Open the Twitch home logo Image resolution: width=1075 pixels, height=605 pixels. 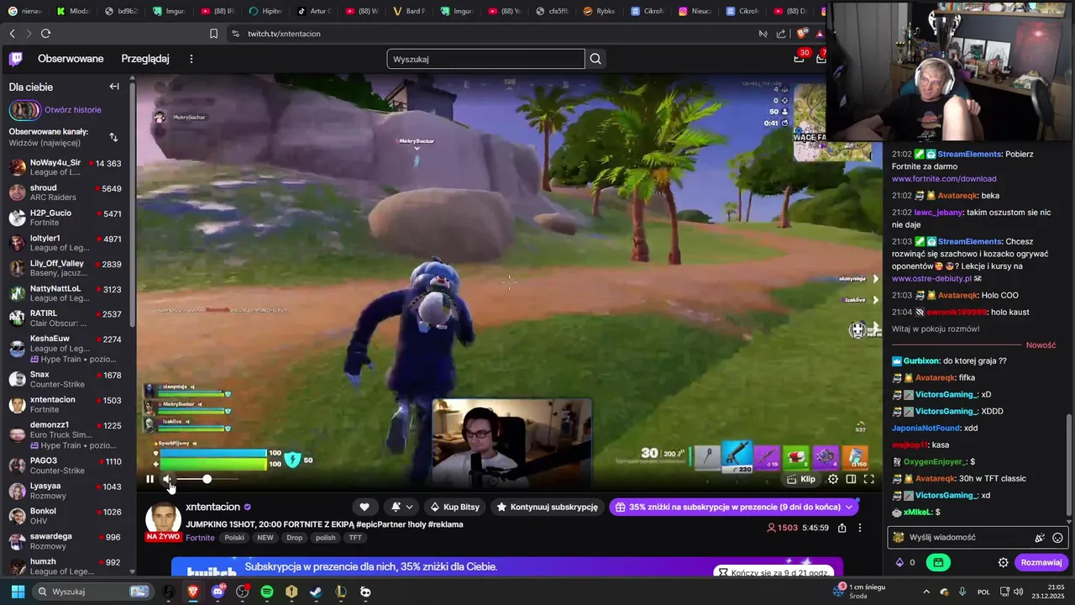16,59
